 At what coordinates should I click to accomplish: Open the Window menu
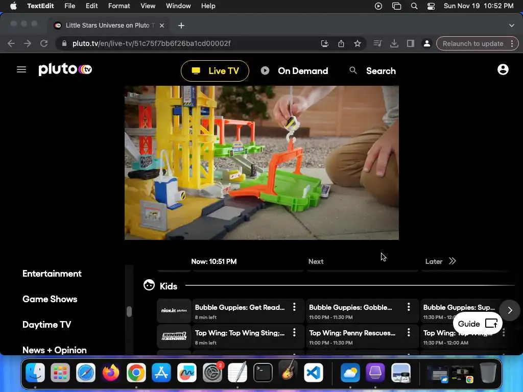click(x=178, y=6)
